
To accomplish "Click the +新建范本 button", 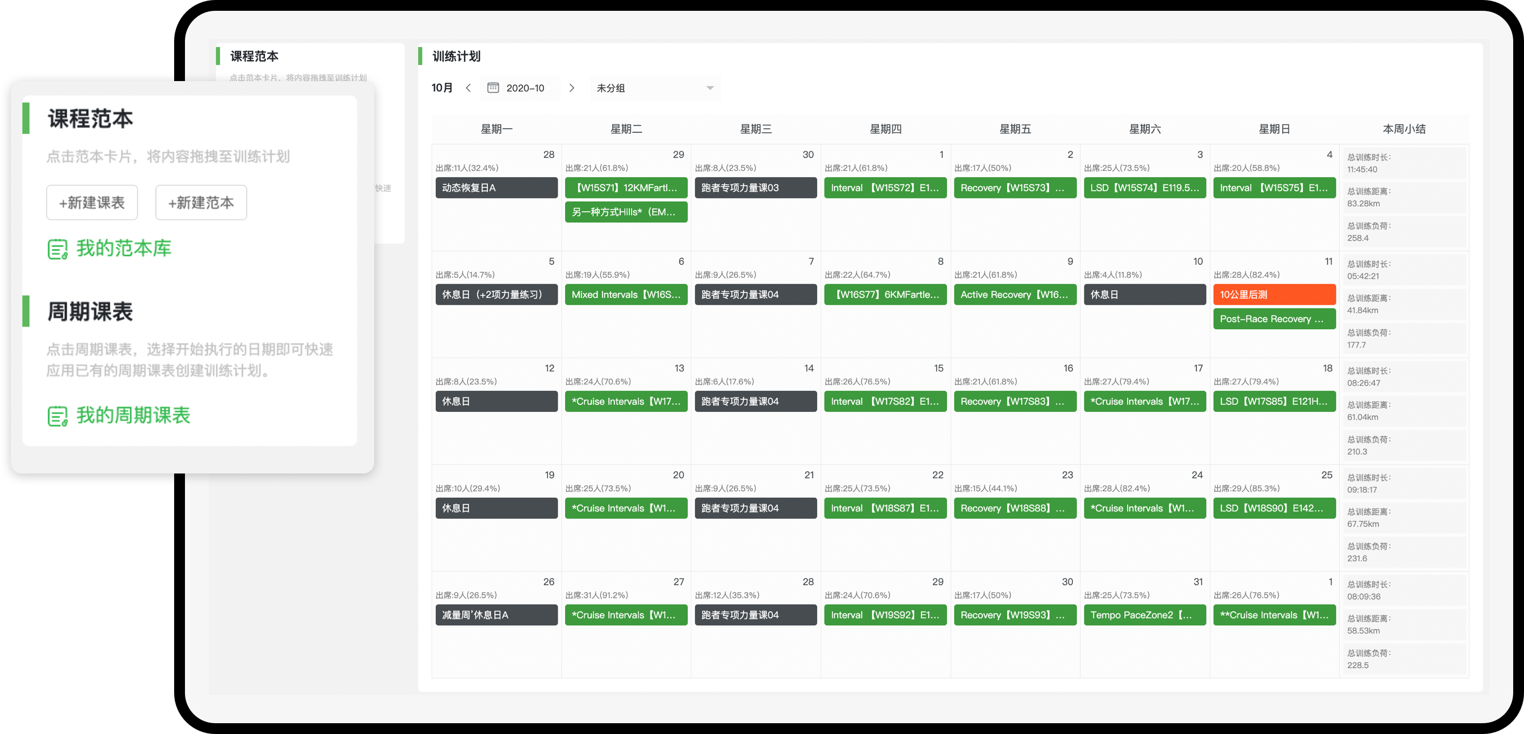I will [201, 203].
